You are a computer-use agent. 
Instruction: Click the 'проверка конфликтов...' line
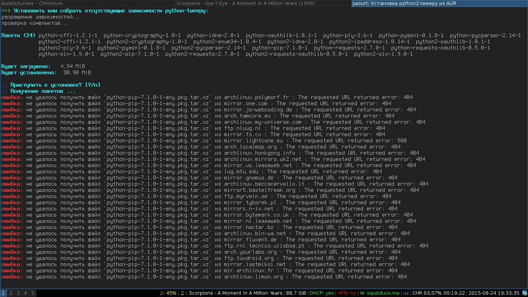tap(36, 23)
